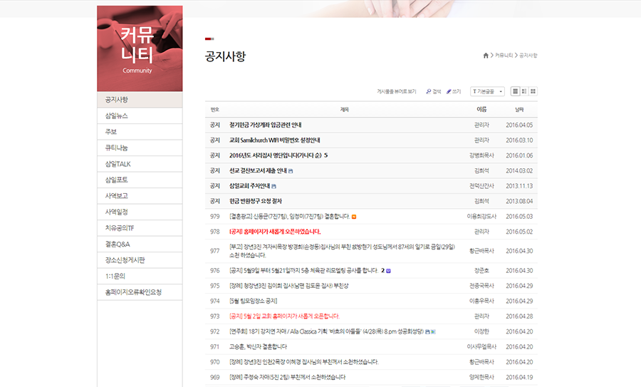Click 게시물을 뷰어로 보기 link
Viewport: 641px width, 387px height.
coord(396,91)
